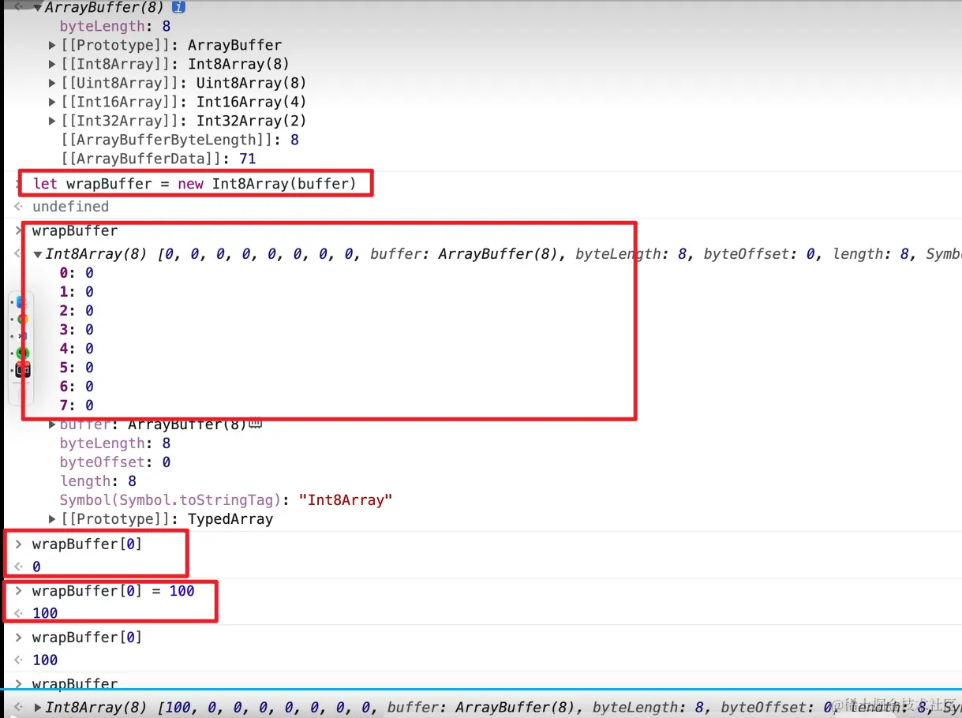Click the wrapBuffer[0] = 100 command
The image size is (962, 718).
(113, 591)
